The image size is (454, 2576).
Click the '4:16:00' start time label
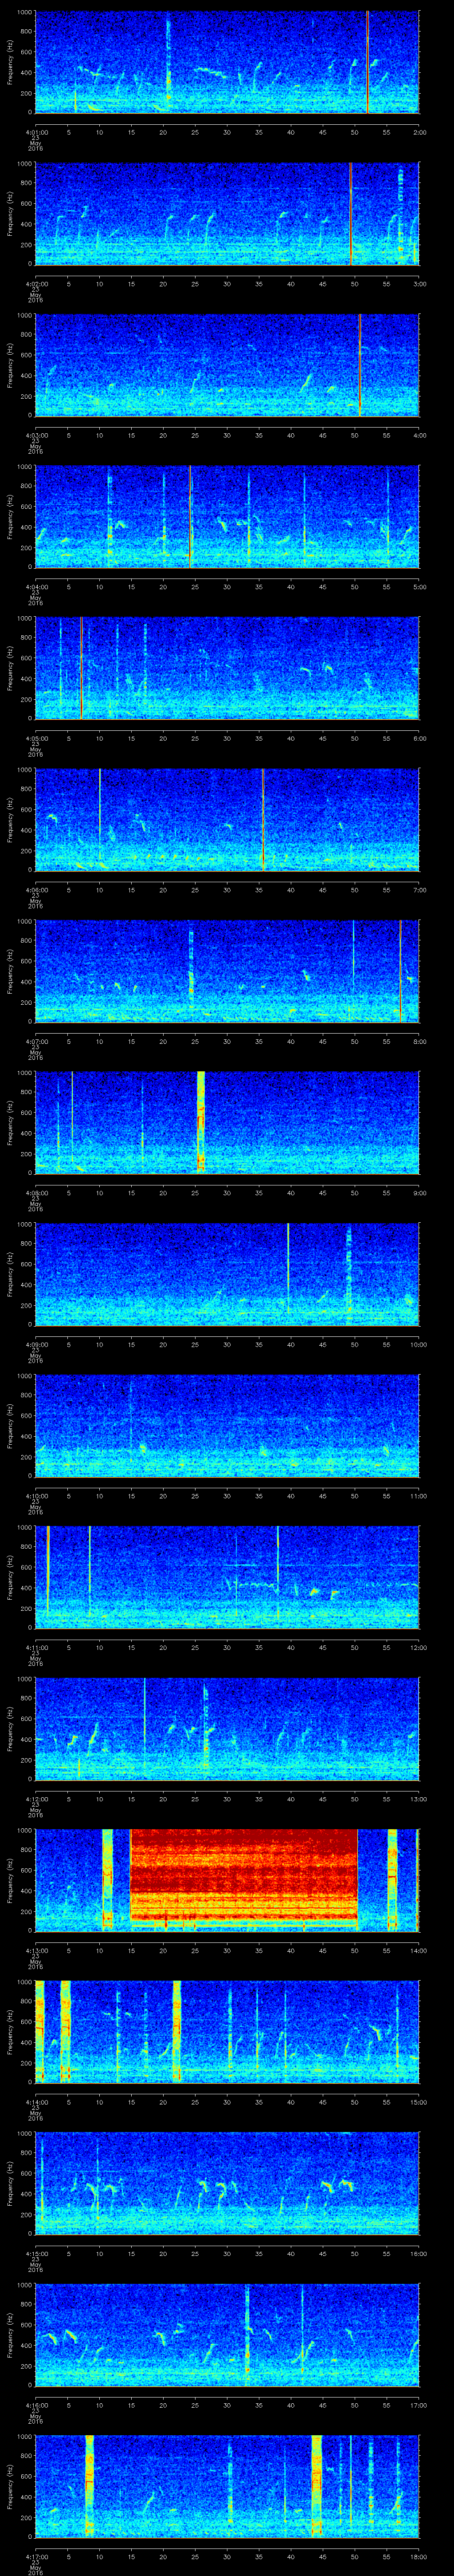click(36, 2404)
